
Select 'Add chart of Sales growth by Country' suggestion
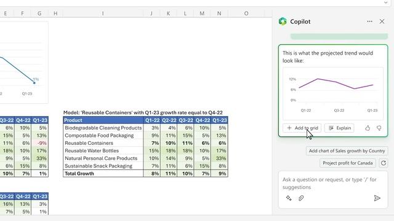pyautogui.click(x=347, y=151)
